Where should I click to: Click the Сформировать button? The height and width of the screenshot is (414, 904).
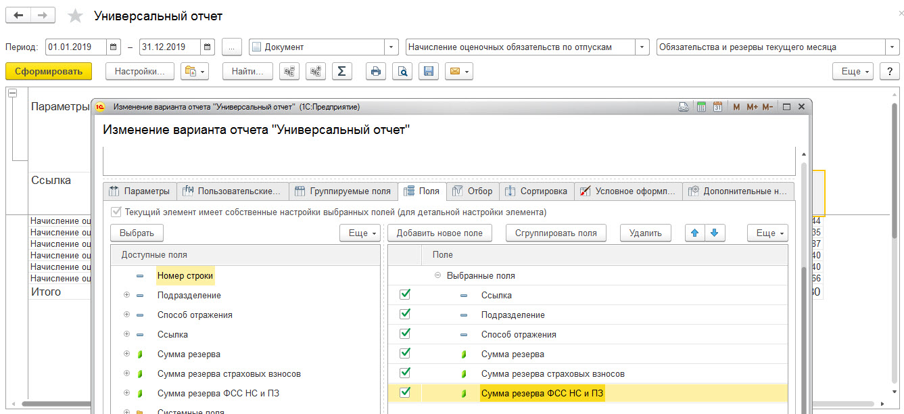point(49,71)
